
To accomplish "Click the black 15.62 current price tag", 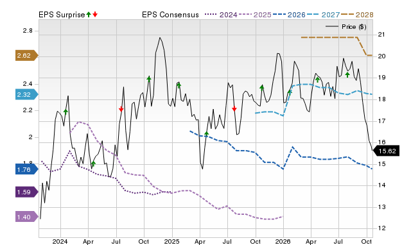I will tap(386, 151).
